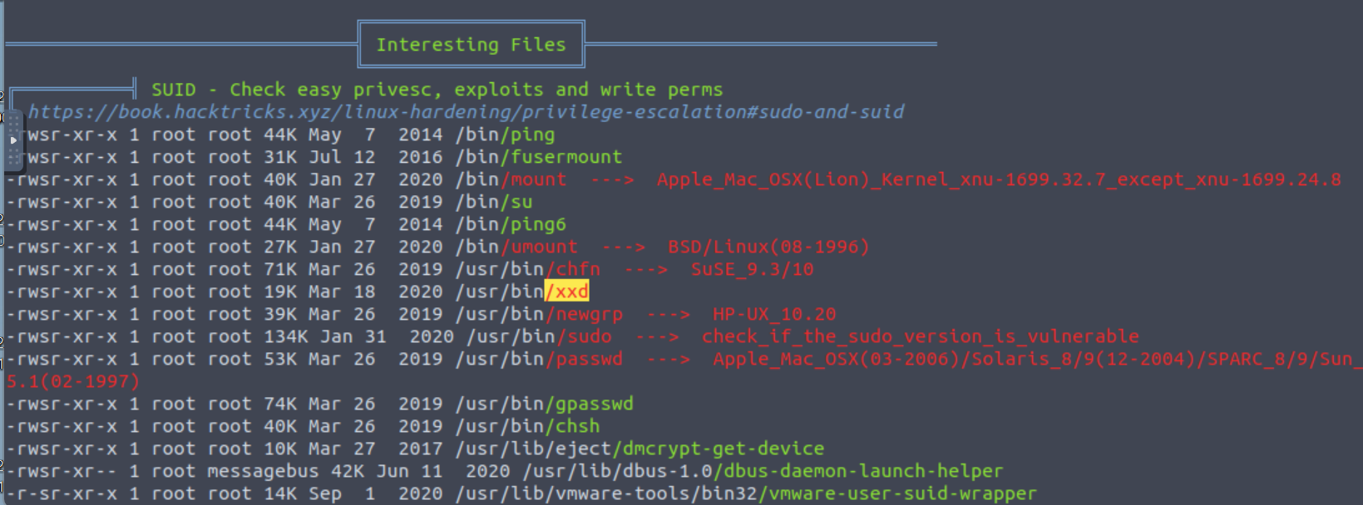Click the highlighted /xxd SUID entry
Screen dimensions: 1363x505
click(x=567, y=292)
